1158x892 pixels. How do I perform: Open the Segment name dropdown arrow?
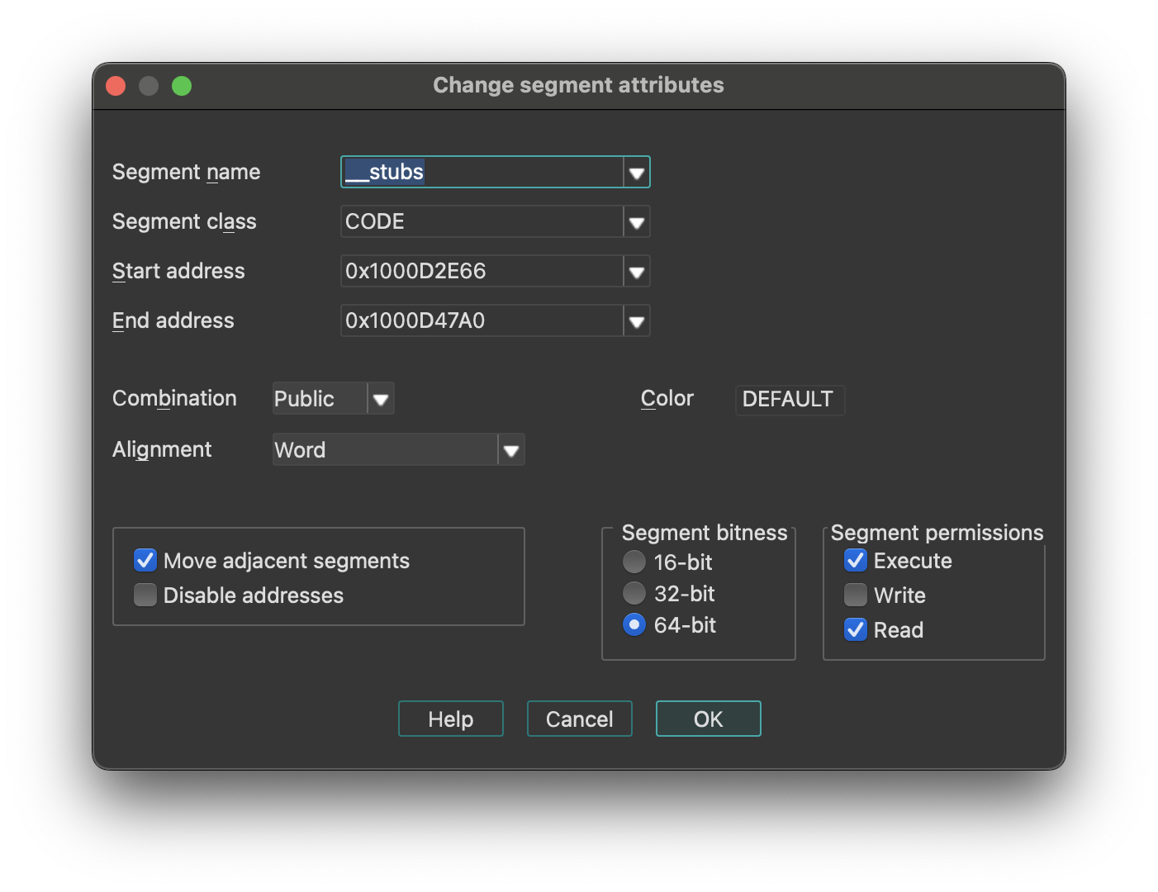[636, 171]
